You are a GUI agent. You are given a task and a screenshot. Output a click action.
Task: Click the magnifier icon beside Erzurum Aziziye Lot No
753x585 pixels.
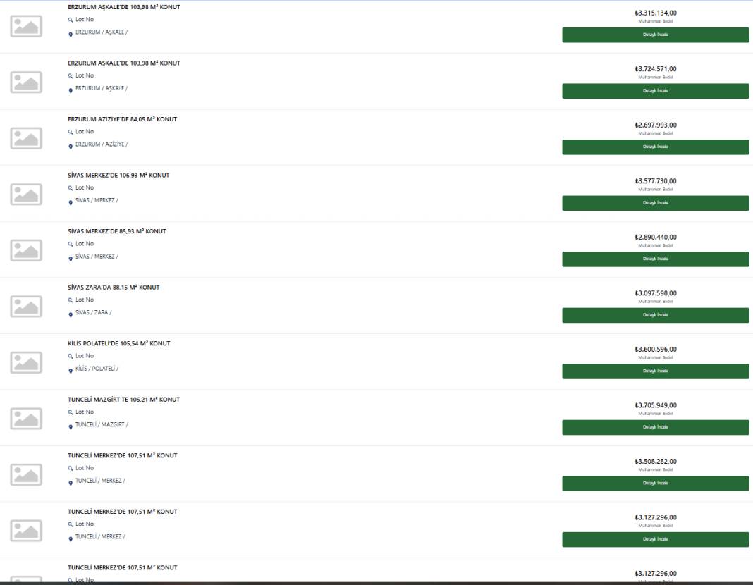coord(70,132)
